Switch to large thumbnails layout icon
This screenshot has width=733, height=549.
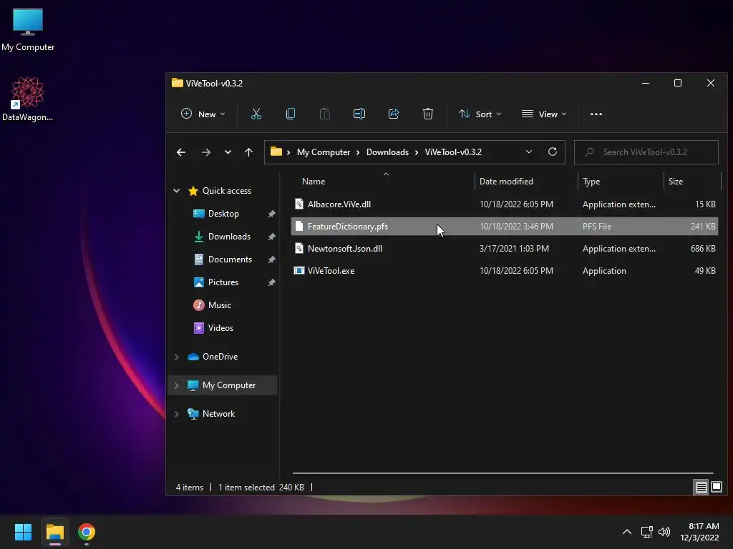716,488
